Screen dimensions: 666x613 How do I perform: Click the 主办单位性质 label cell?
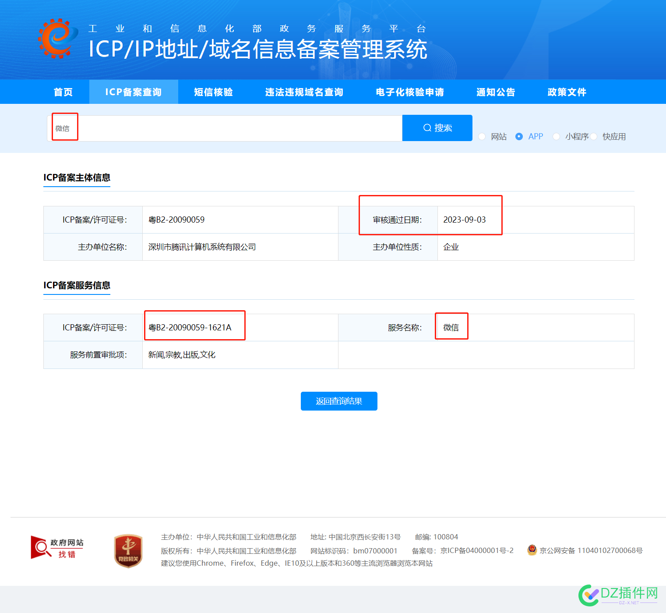click(388, 247)
